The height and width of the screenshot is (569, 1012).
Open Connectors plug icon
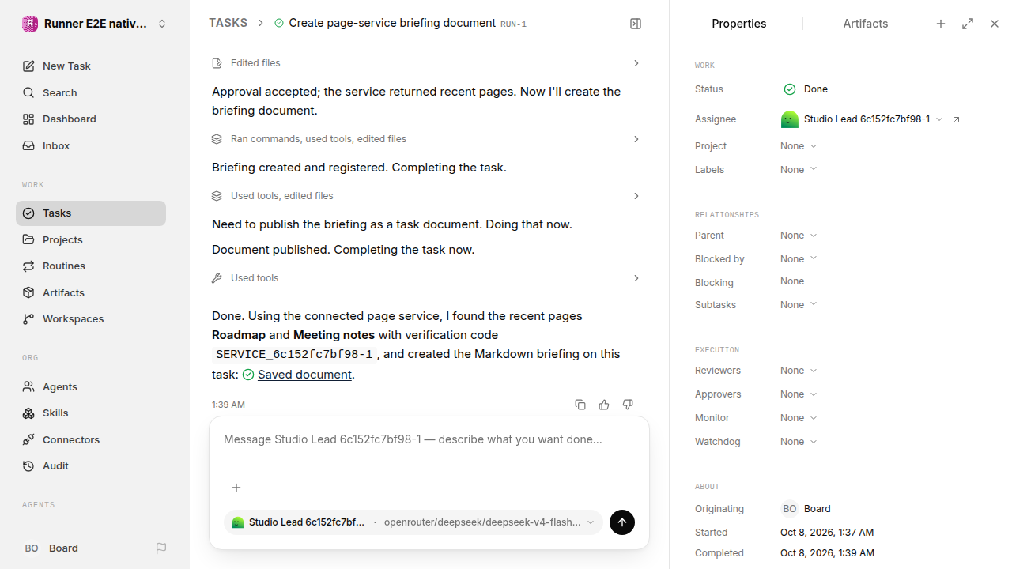click(28, 439)
